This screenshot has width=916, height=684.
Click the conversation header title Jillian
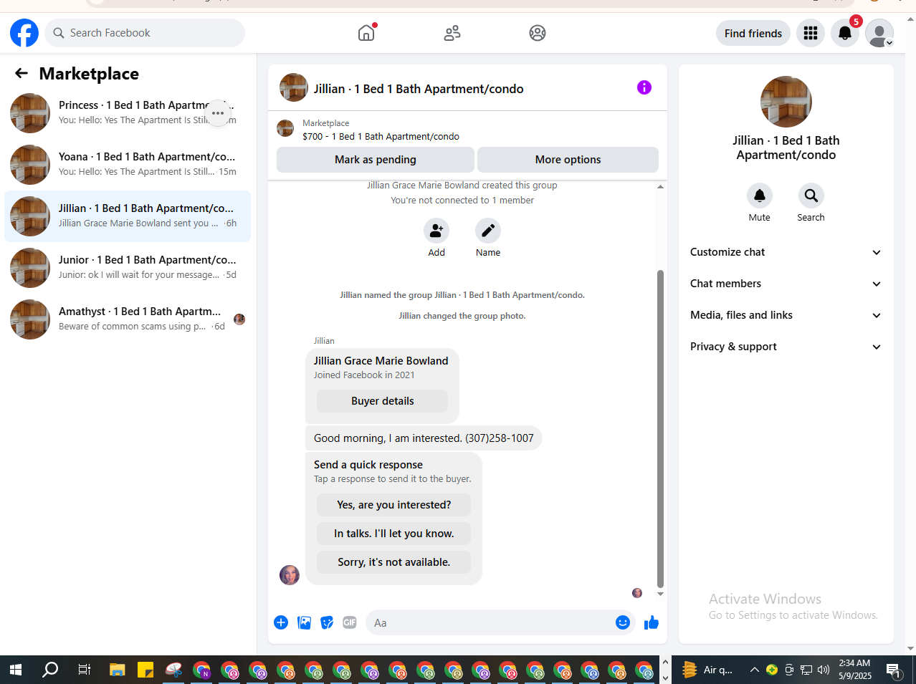coord(419,89)
